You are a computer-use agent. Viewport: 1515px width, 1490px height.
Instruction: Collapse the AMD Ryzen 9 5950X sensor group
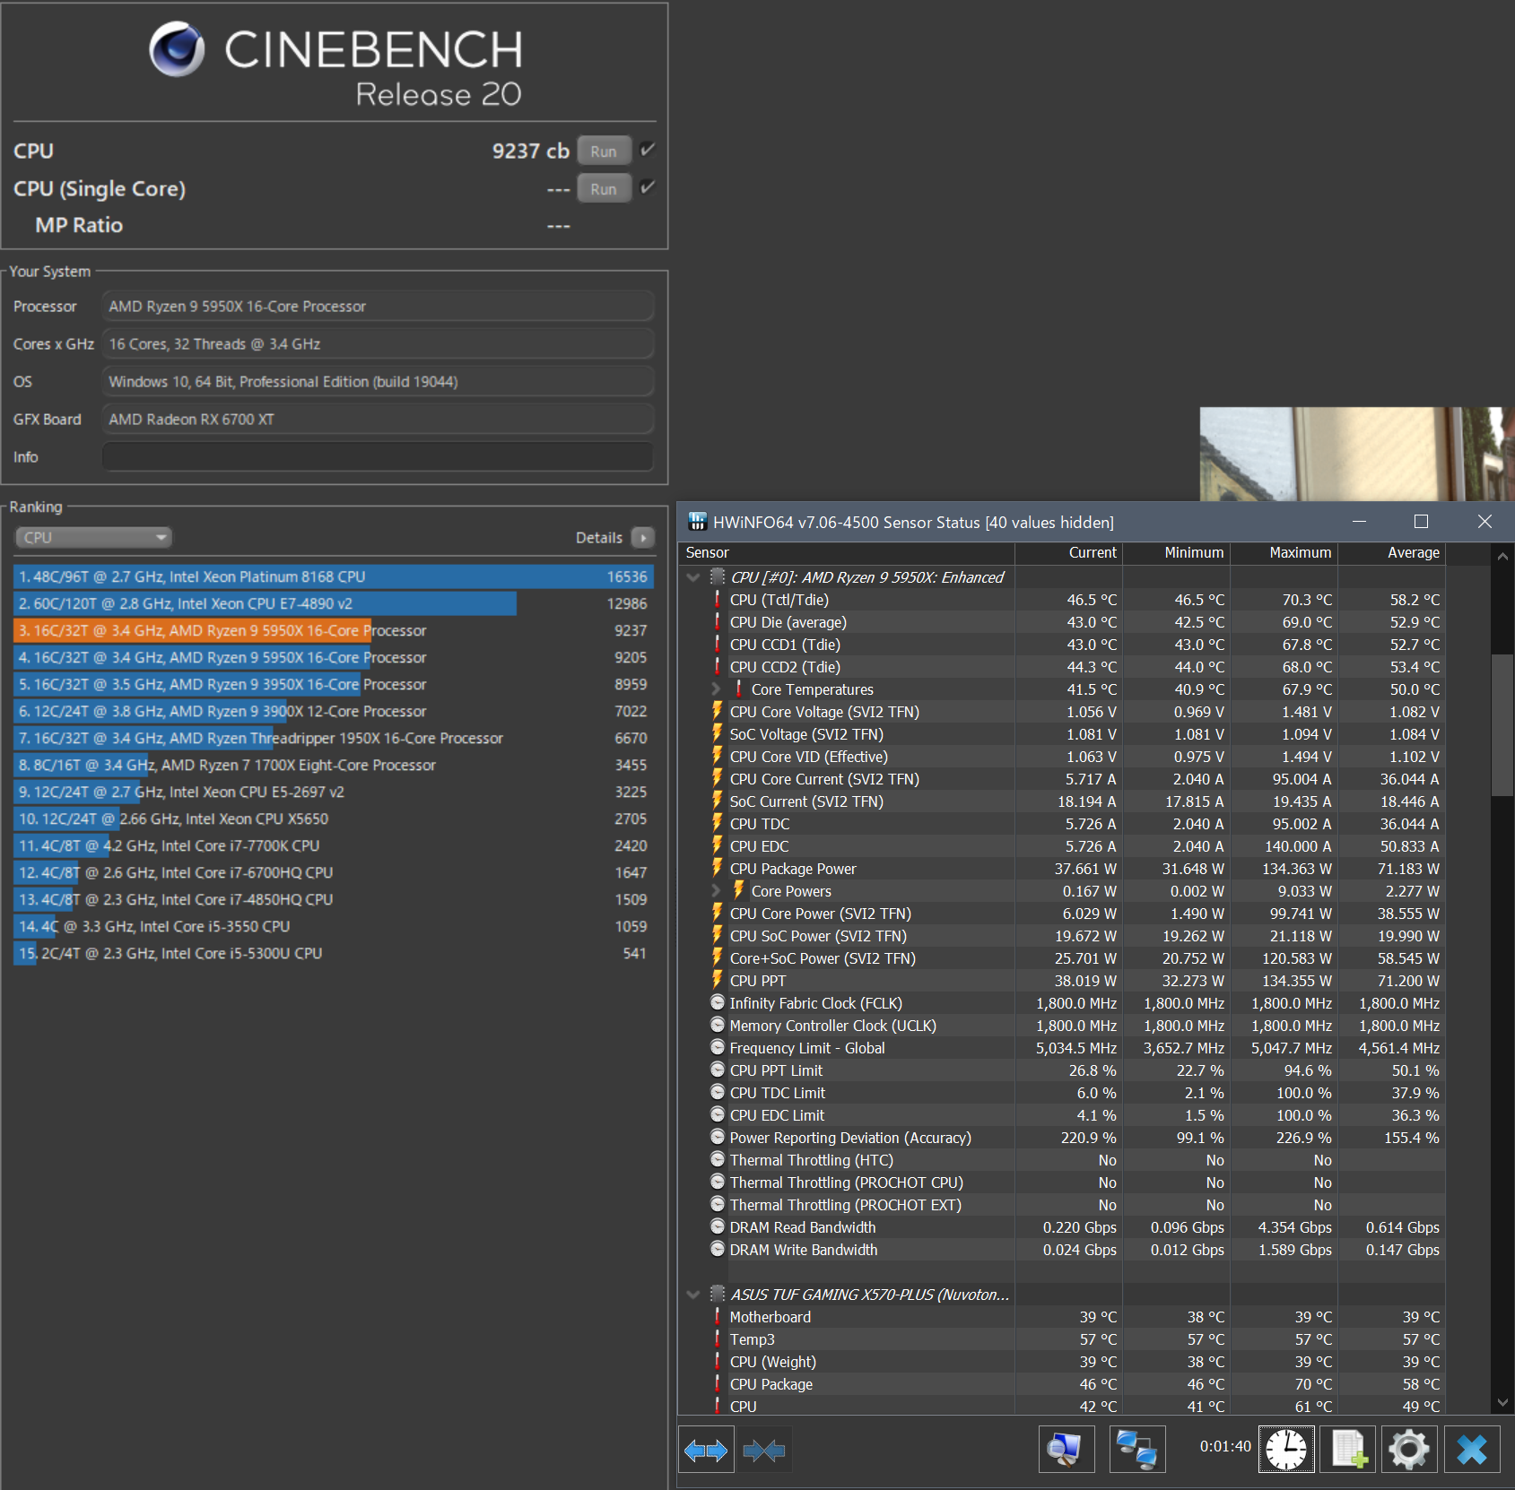[x=693, y=577]
